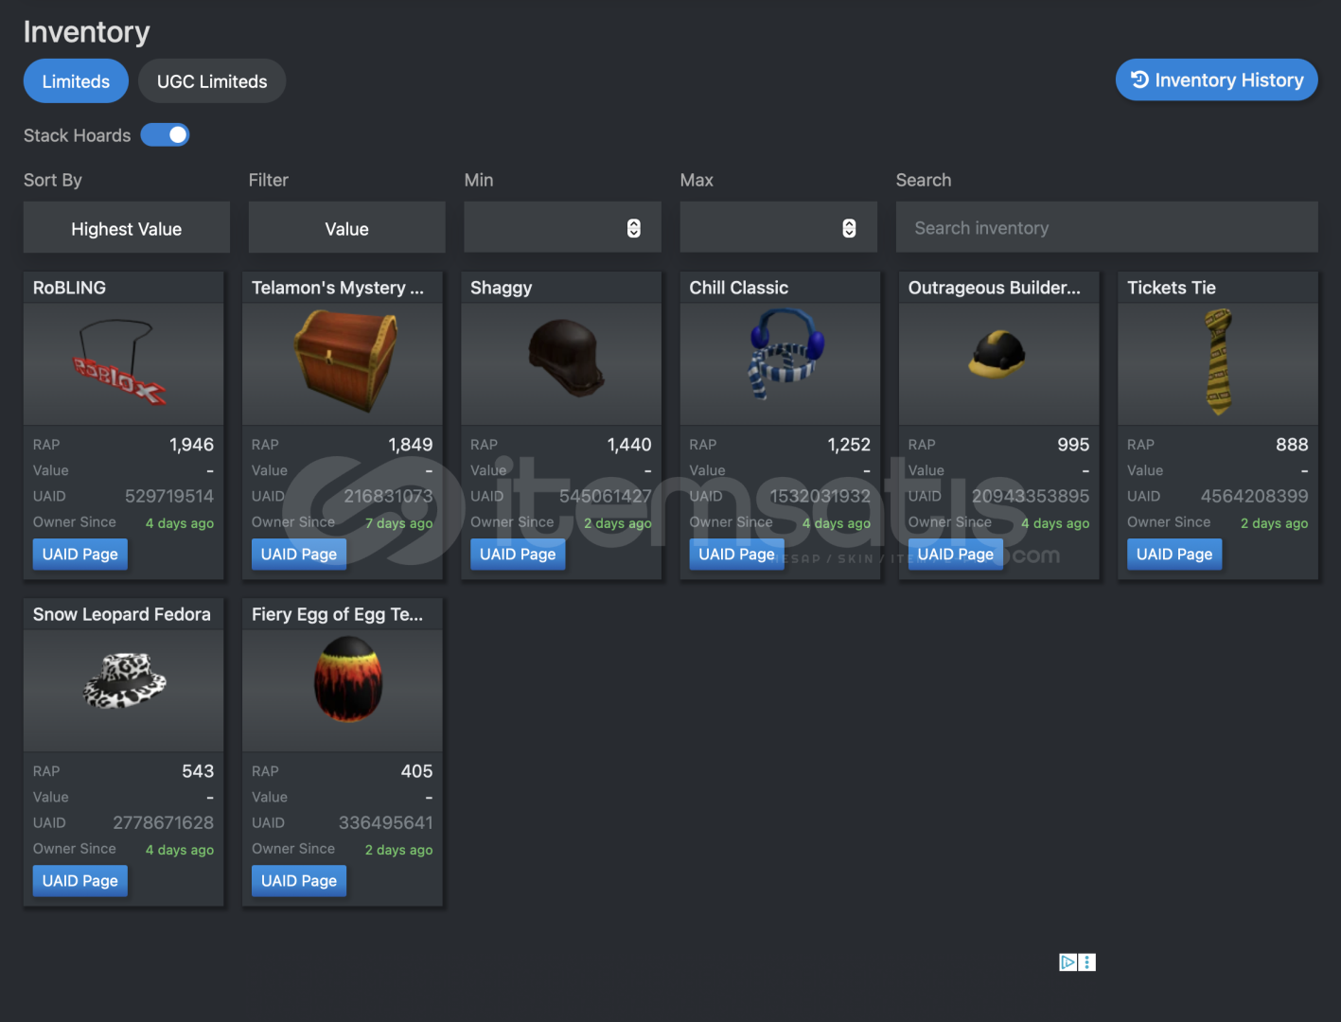Click the Min value input field

(562, 228)
